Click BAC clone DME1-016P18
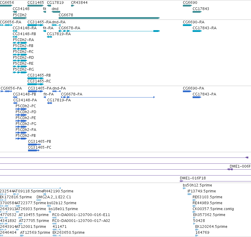This screenshot has width=251, height=237. tap(193, 178)
